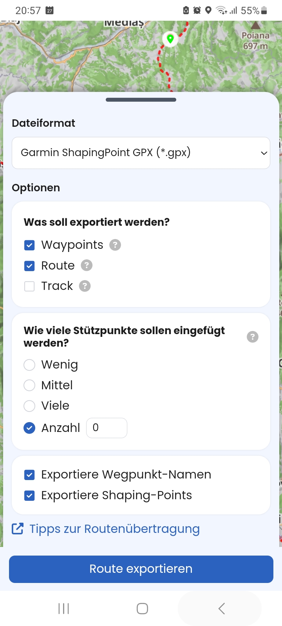Open help icon next to Route

click(87, 266)
